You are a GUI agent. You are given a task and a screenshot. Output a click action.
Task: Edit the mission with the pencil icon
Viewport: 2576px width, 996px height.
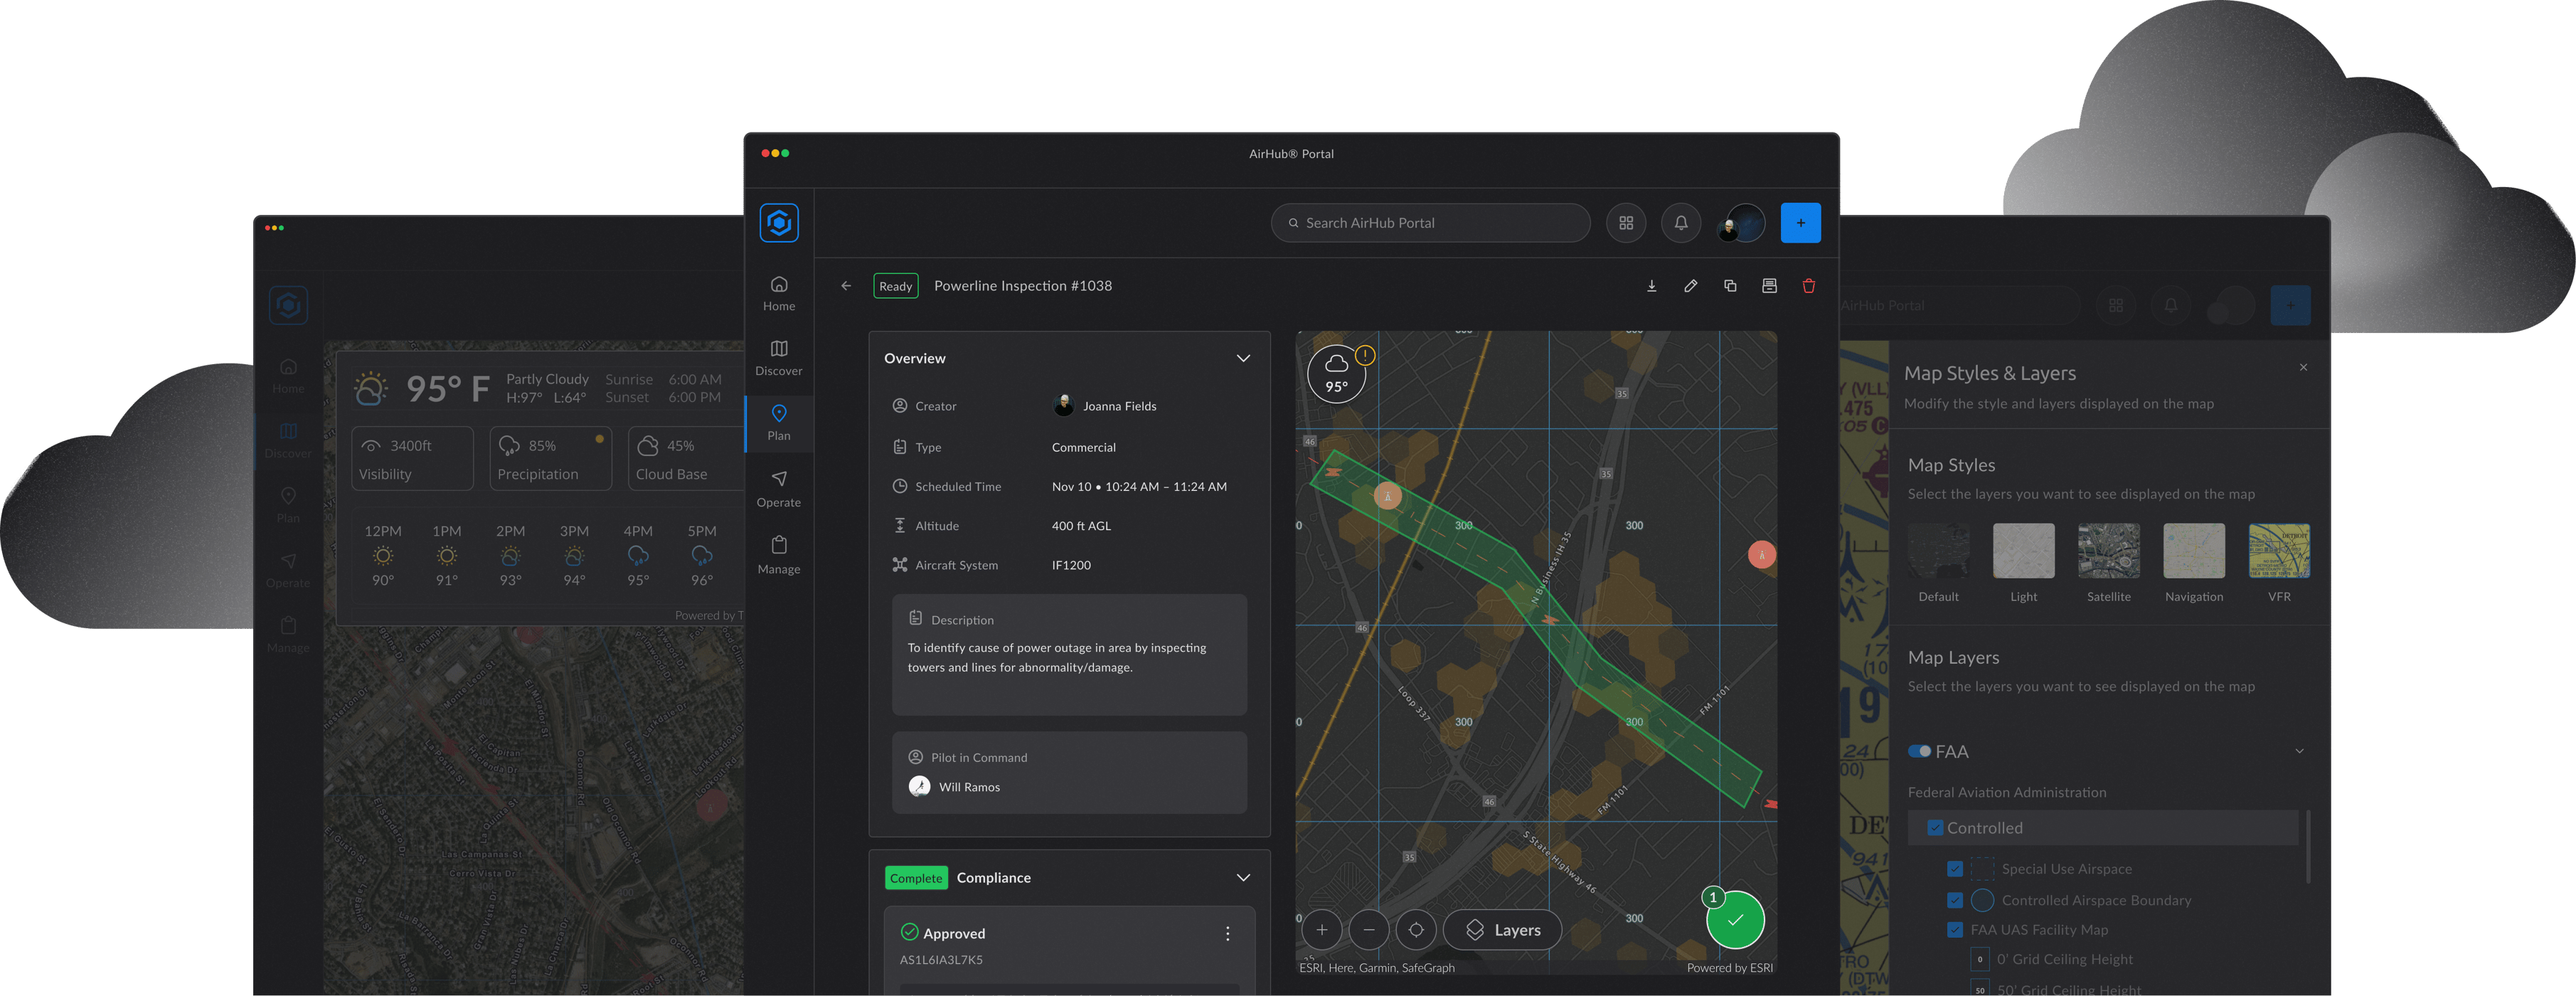pos(1691,285)
